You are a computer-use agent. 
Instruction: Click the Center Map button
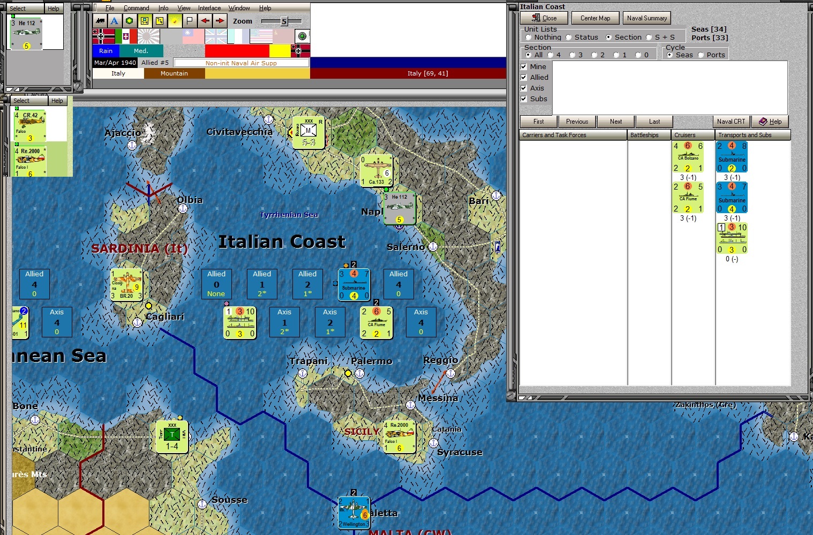[595, 18]
